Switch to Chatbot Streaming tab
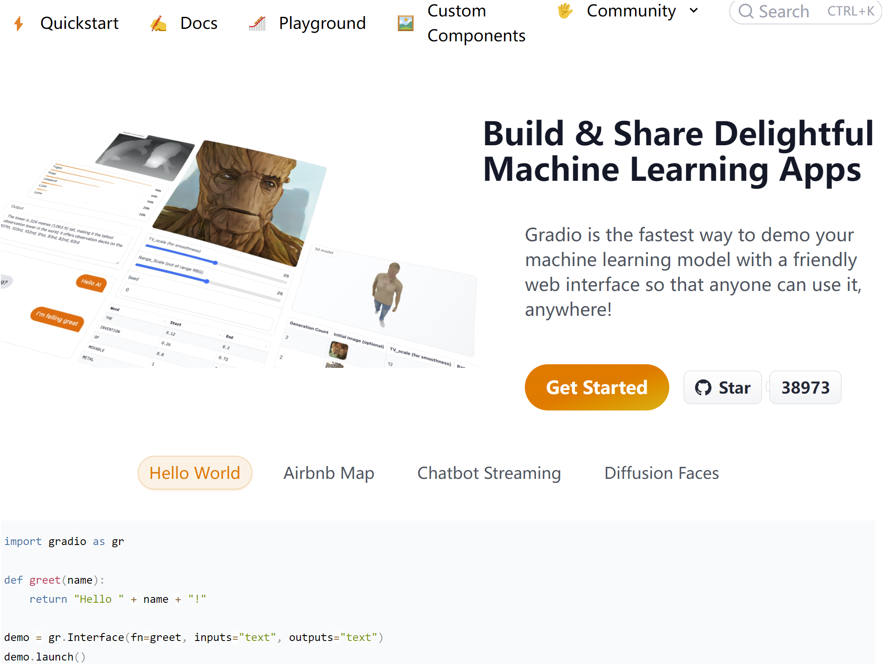This screenshot has width=883, height=665. pos(489,473)
